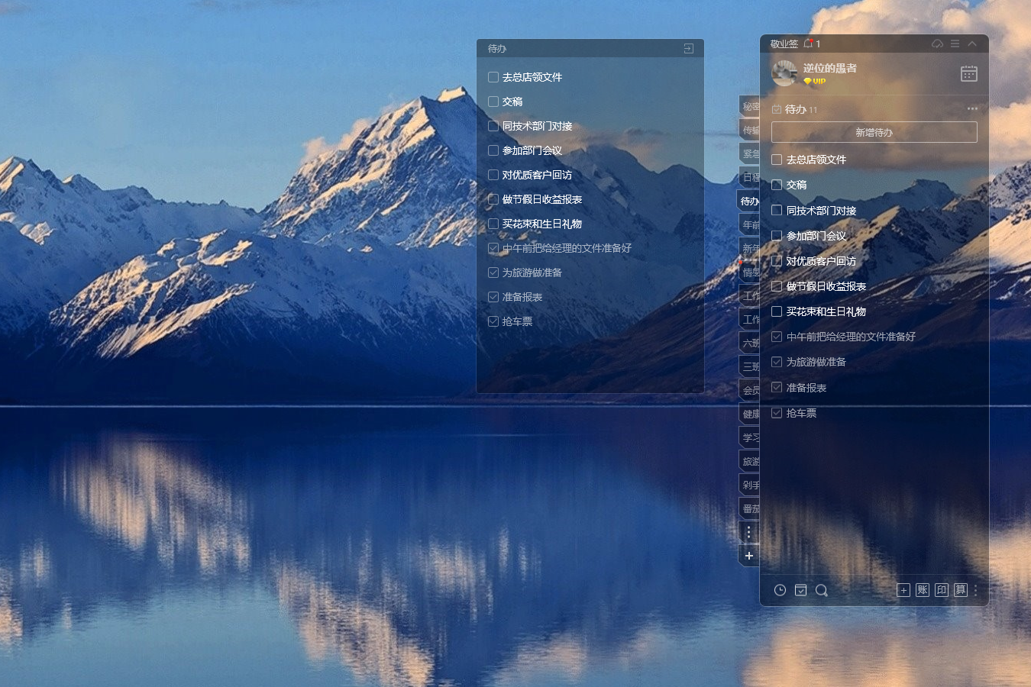Image resolution: width=1031 pixels, height=687 pixels.
Task: Uncheck 为旅游做准备 in the main panel
Action: [777, 362]
